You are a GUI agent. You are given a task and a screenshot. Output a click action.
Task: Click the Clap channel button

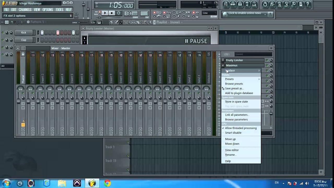tap(24, 40)
